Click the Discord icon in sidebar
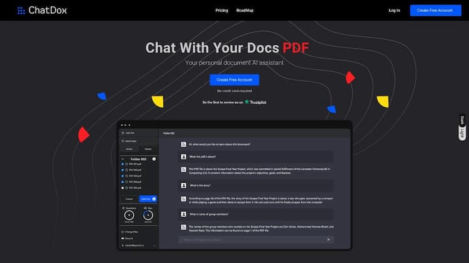This screenshot has width=469, height=263. (x=123, y=238)
